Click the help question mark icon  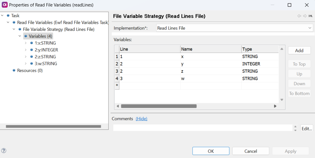coord(4,151)
